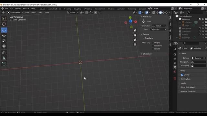Viewport: 207px width, 116px height.
Task: Open the viewport Add menu
Action: (x=40, y=13)
